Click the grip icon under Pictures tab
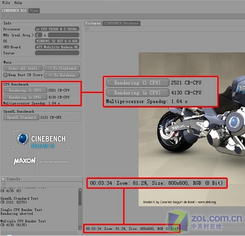 pos(87,29)
